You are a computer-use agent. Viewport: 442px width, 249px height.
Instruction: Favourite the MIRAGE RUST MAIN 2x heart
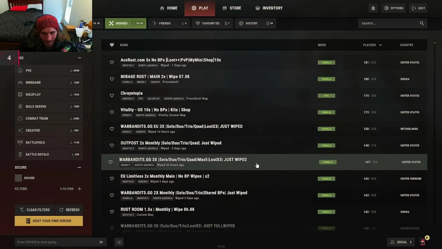pyautogui.click(x=112, y=79)
